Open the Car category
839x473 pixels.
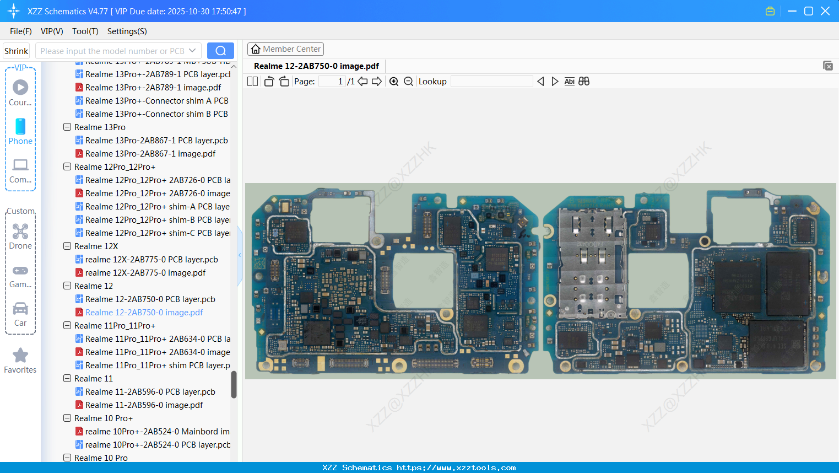[20, 314]
